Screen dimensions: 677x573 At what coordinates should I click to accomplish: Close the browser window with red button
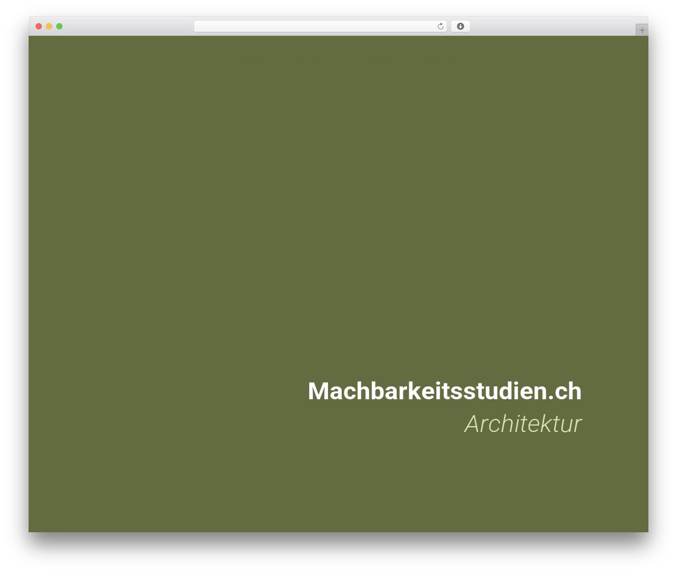point(39,26)
